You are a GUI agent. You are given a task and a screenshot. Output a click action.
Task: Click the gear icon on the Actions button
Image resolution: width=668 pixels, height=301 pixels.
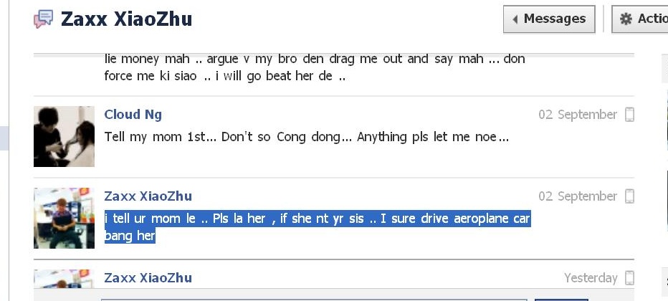pos(626,19)
